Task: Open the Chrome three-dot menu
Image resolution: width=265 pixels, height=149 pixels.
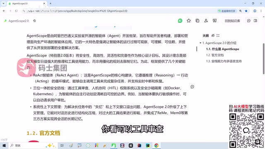Action: pos(261,11)
